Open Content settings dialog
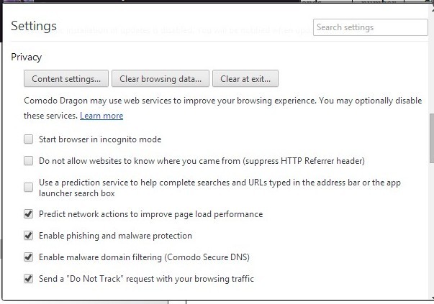Image resolution: width=434 pixels, height=304 pixels. point(66,78)
